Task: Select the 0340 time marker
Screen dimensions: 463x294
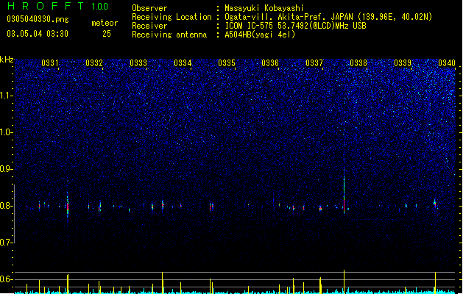Action: pyautogui.click(x=447, y=63)
